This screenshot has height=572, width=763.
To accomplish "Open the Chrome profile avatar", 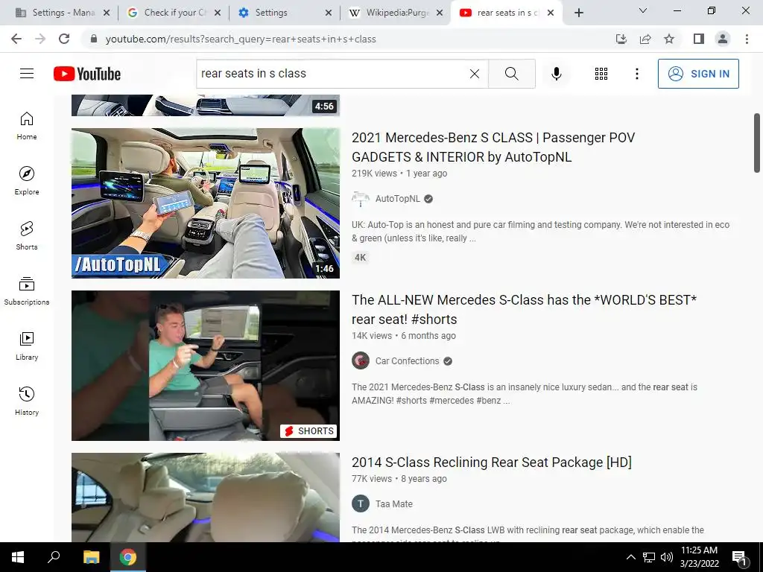I will (x=723, y=39).
